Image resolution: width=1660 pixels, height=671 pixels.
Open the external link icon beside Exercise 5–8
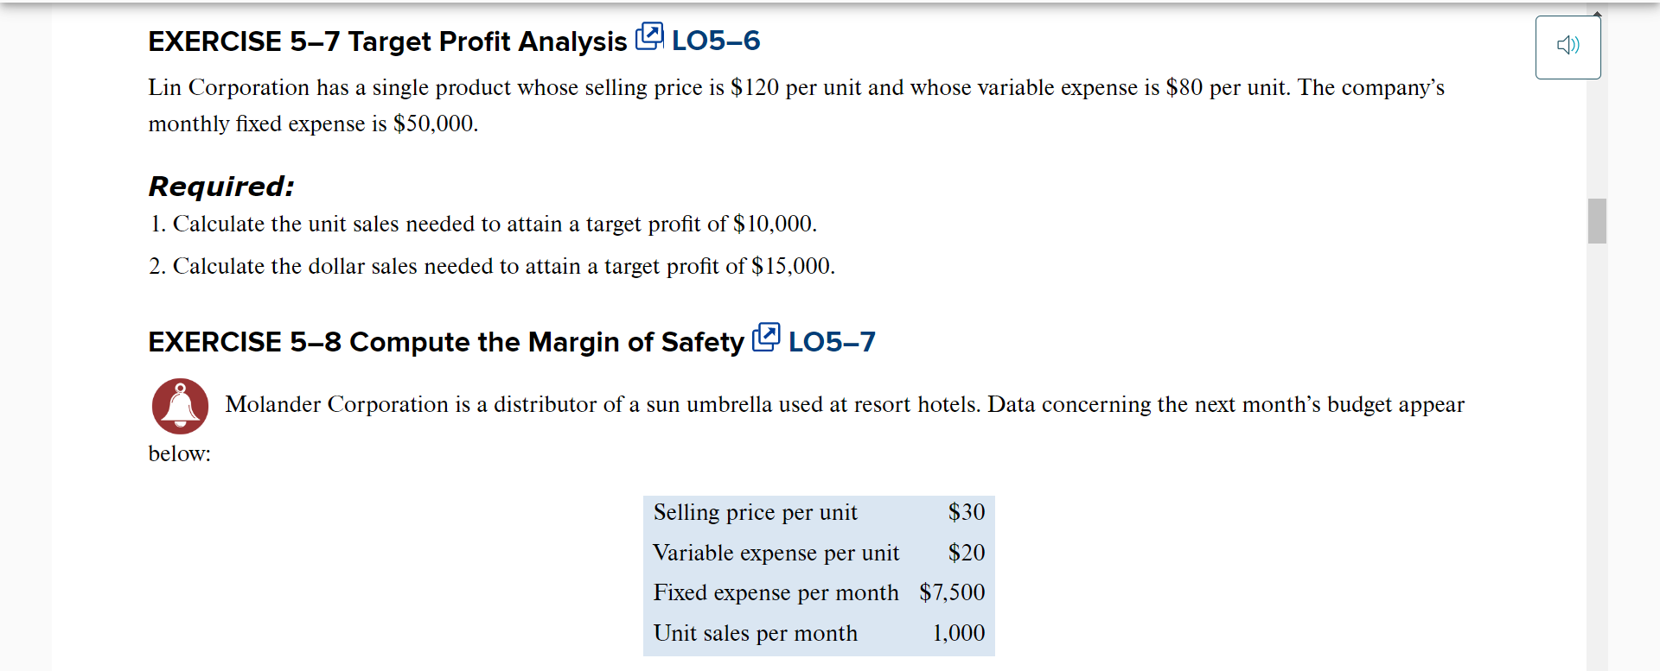point(766,338)
